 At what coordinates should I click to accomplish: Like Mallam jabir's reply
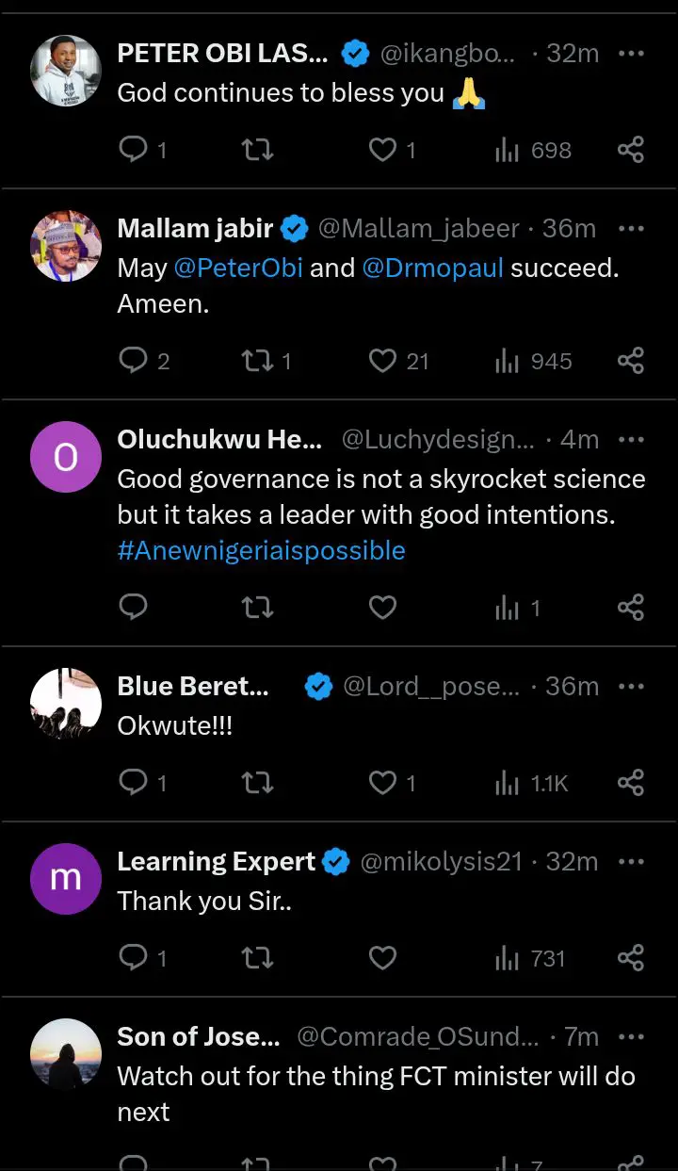click(382, 361)
